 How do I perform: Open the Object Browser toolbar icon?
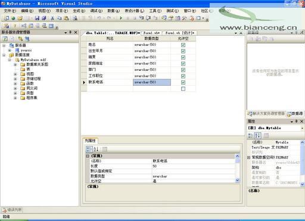pos(178,18)
